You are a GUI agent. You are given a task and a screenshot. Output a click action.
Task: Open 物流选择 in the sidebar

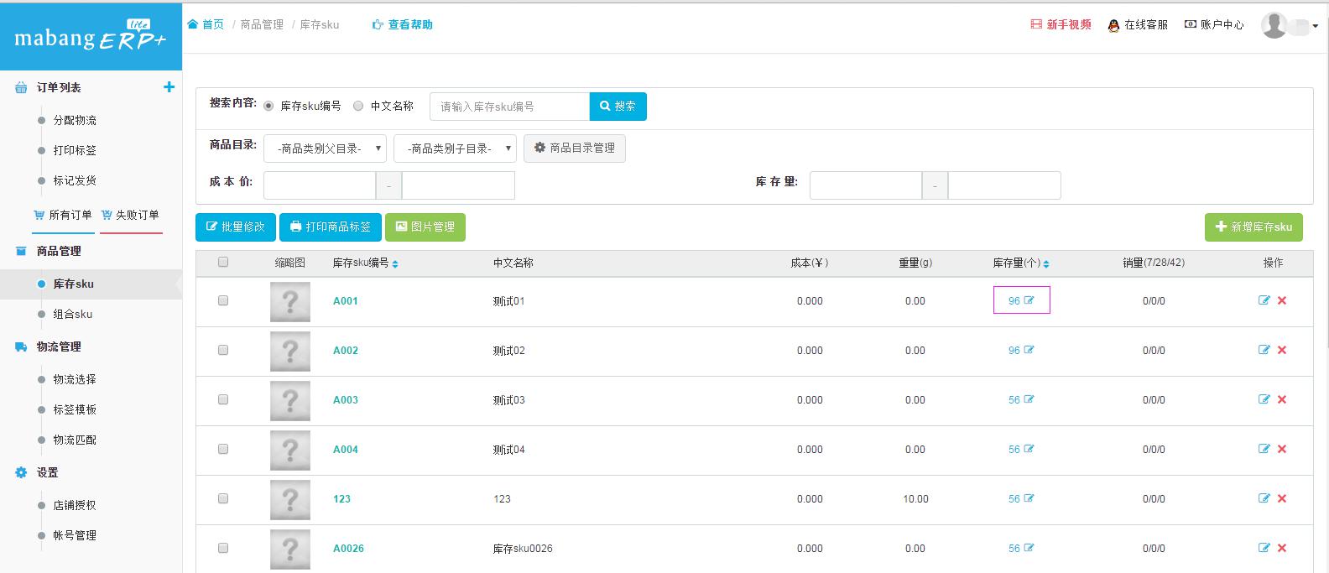pyautogui.click(x=75, y=379)
